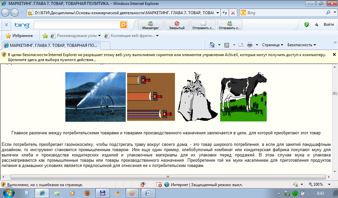Expand the Home button dropdown arrow

coord(219,45)
